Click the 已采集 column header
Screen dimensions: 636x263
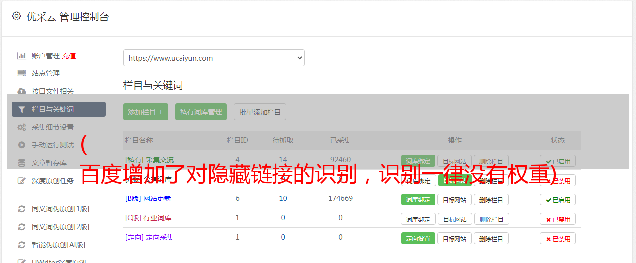click(340, 140)
